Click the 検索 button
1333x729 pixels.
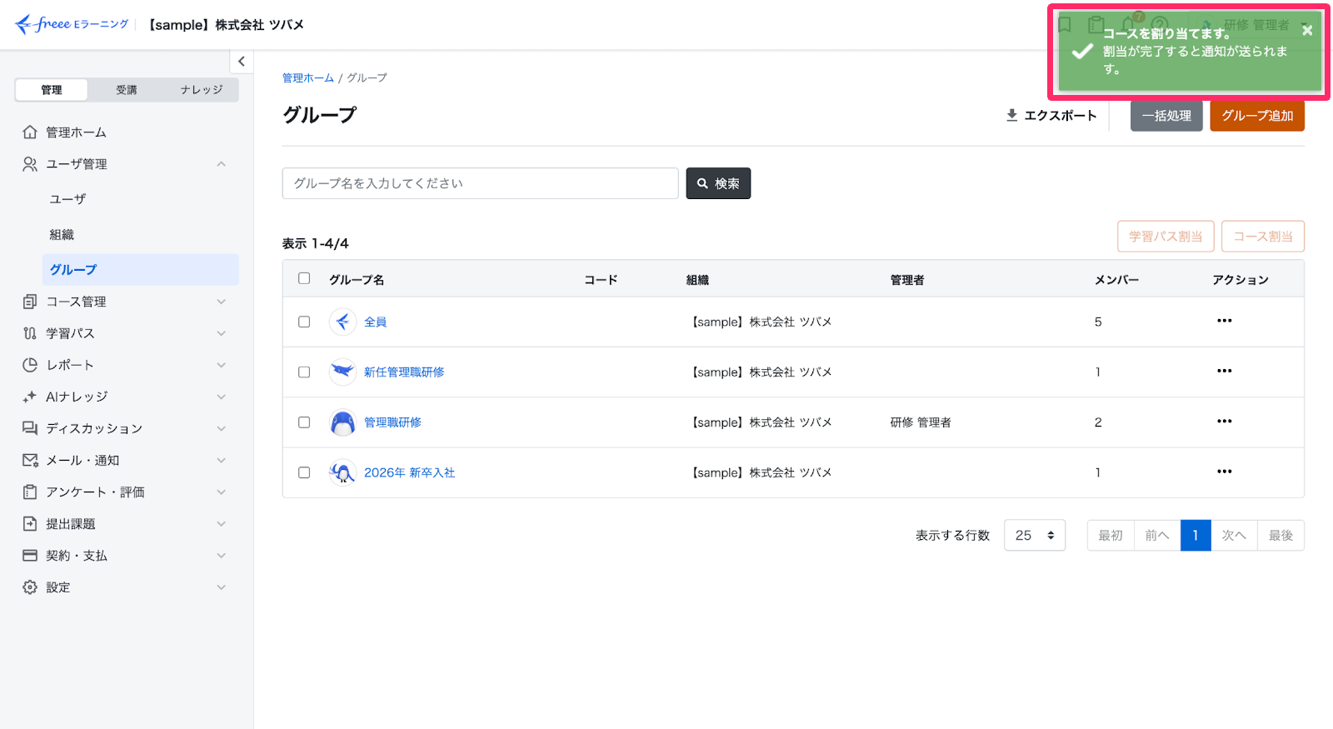pos(718,183)
